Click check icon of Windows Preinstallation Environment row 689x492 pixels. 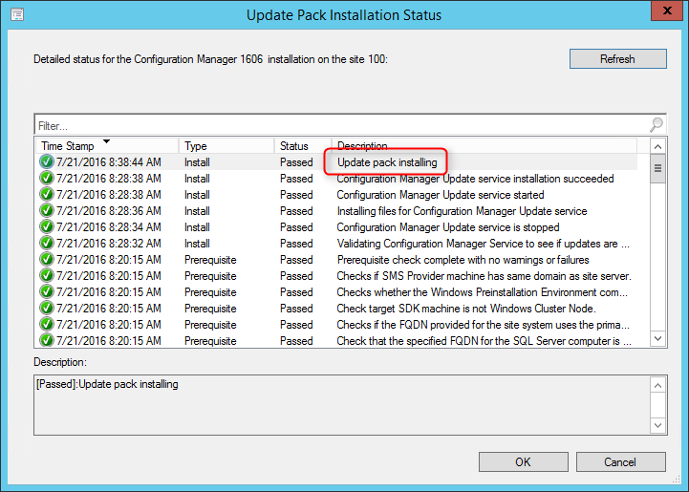pyautogui.click(x=46, y=292)
